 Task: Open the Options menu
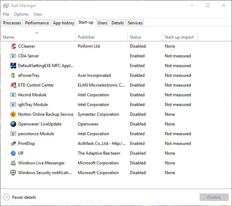(21, 14)
